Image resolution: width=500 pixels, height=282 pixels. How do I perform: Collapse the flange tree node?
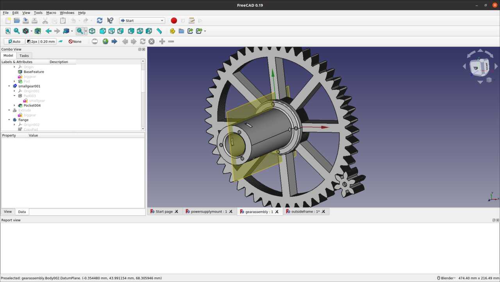click(x=9, y=120)
